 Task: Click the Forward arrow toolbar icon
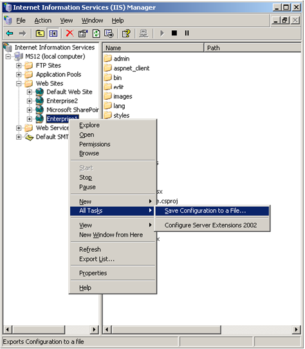point(23,33)
